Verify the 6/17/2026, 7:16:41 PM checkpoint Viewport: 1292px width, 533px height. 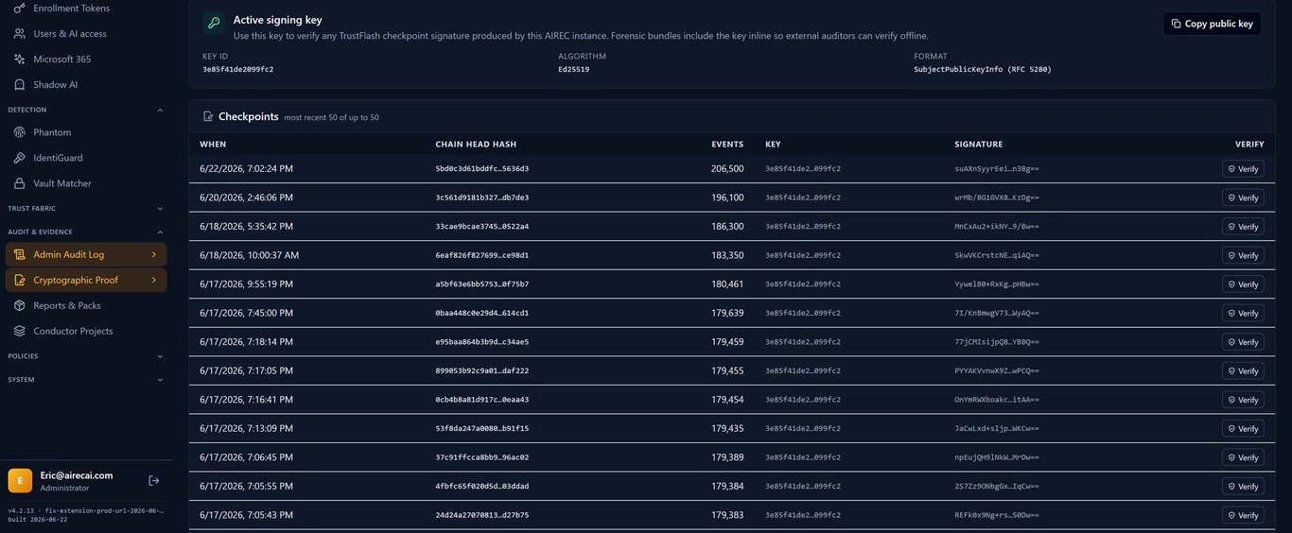point(1243,400)
